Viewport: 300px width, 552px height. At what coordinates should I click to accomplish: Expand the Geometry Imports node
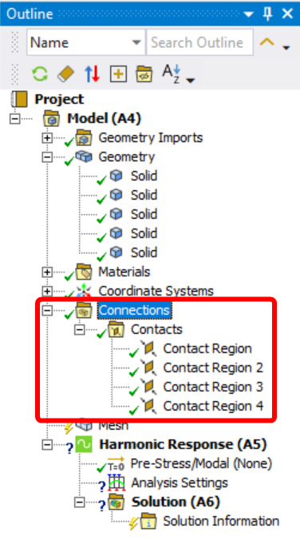[x=47, y=138]
